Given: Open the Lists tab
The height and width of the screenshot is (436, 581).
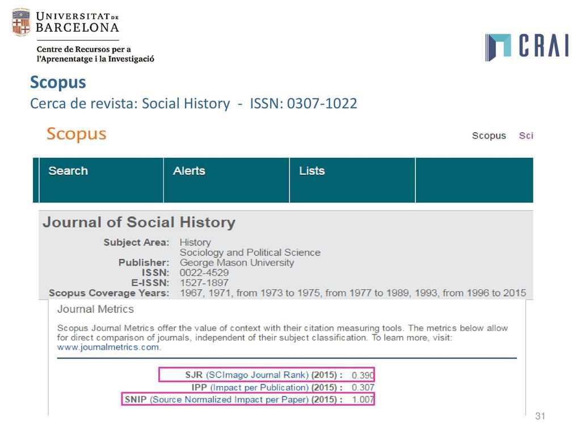Looking at the screenshot, I should (x=352, y=180).
